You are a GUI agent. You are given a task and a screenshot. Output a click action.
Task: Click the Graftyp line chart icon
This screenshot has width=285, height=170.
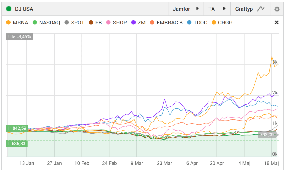(261, 9)
